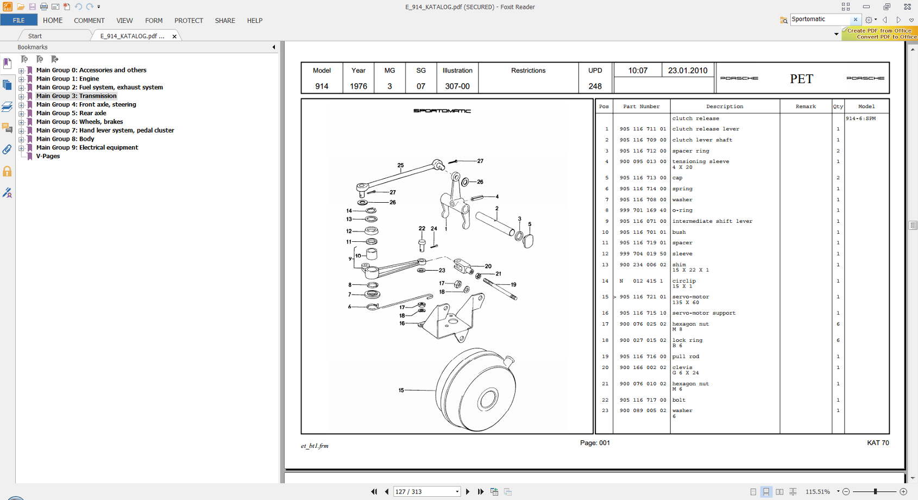918x500 pixels.
Task: Select continuous page view mode
Action: 766,492
